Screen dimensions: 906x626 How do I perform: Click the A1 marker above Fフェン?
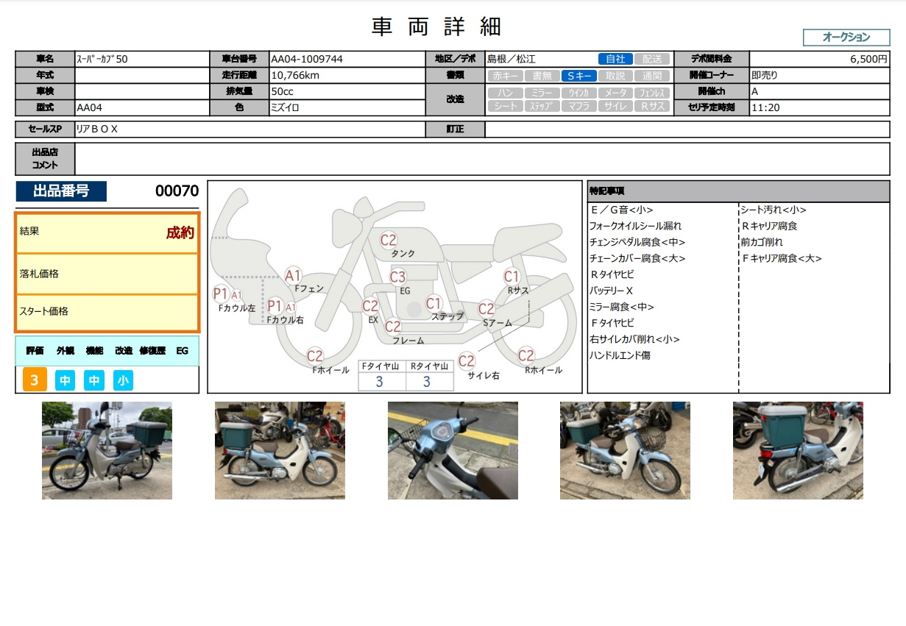294,276
